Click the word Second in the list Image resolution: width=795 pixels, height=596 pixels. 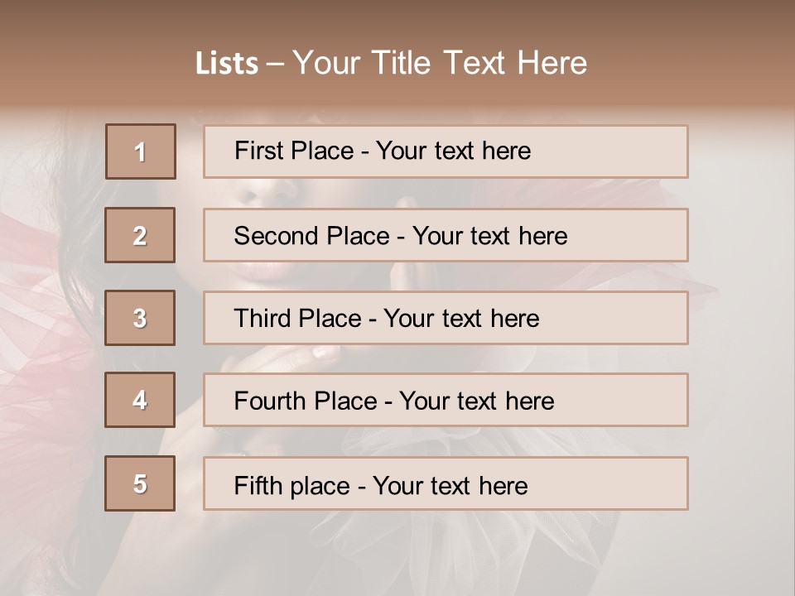(x=276, y=236)
